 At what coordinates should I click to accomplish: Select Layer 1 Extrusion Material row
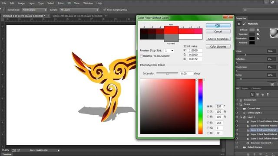coord(263,130)
